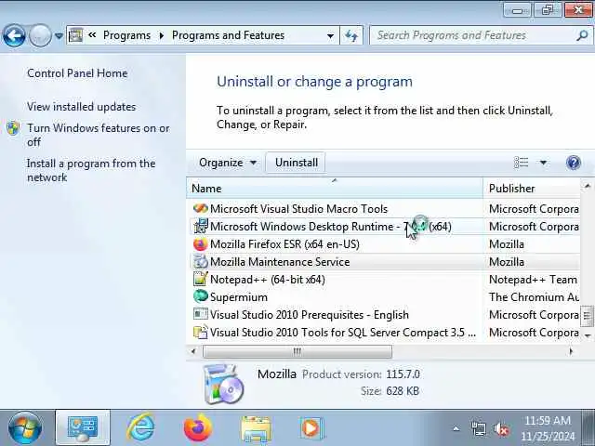Viewport: 595px width, 446px height.
Task: Launch Firefox from the taskbar
Action: tap(198, 427)
